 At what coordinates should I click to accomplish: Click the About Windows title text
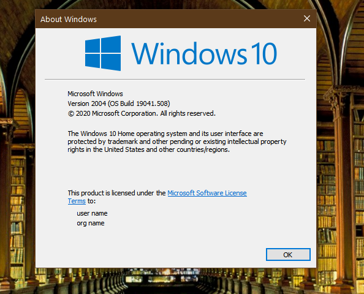coord(69,19)
